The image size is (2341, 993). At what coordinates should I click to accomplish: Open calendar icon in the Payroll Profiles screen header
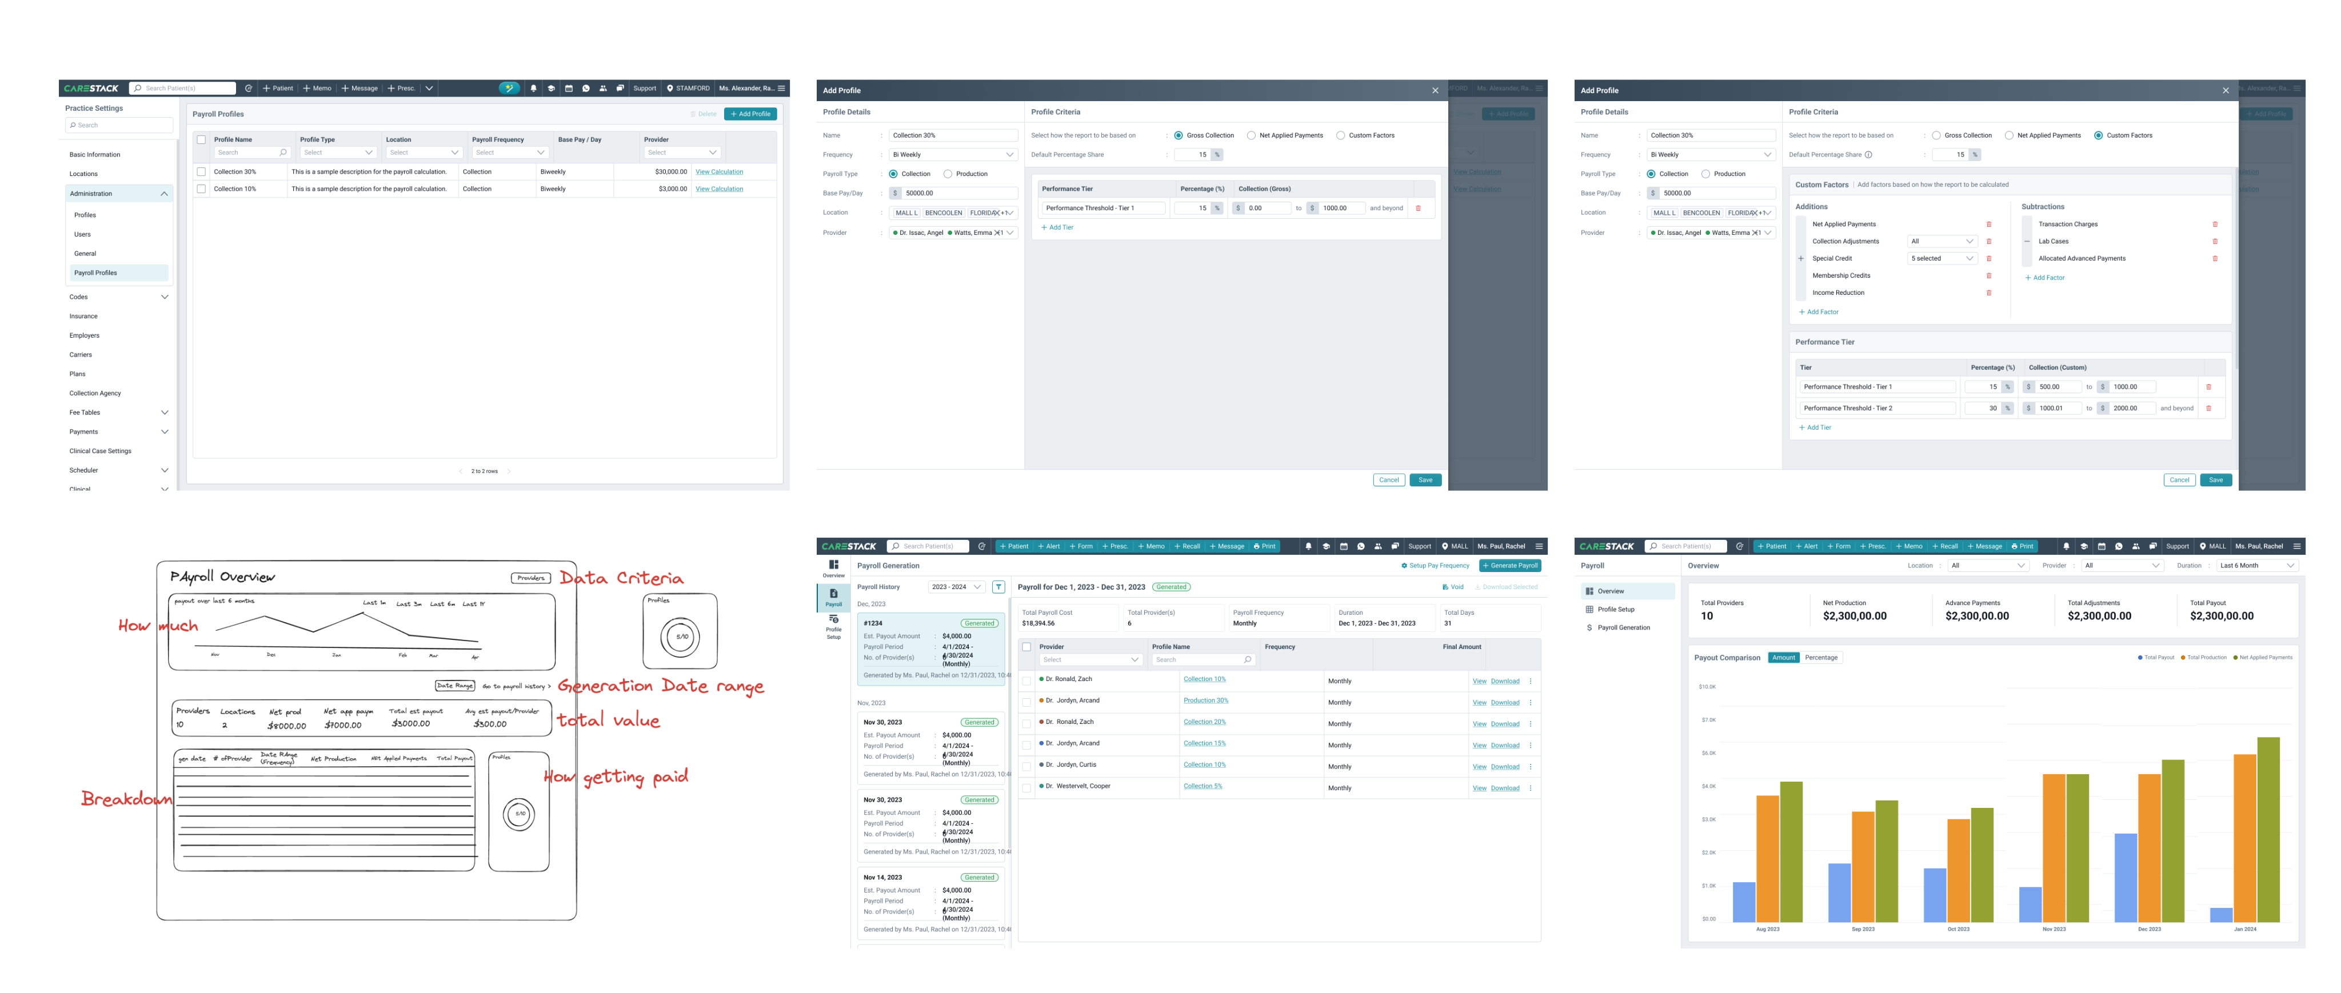point(569,88)
